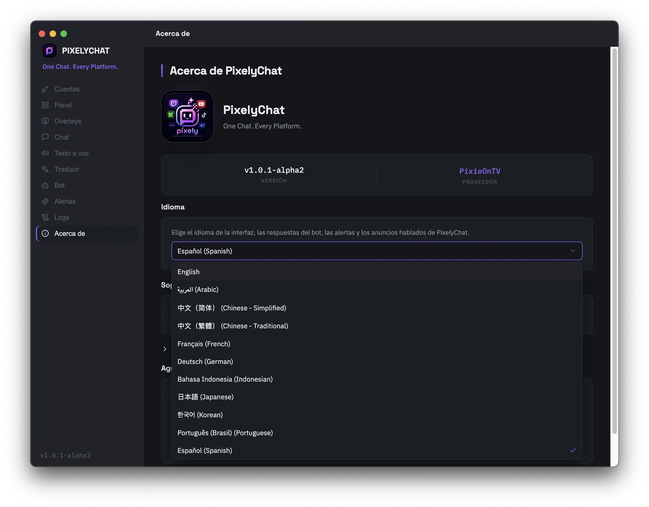Pick Français (French) from the list
Viewport: 649px width, 507px height.
pos(377,344)
